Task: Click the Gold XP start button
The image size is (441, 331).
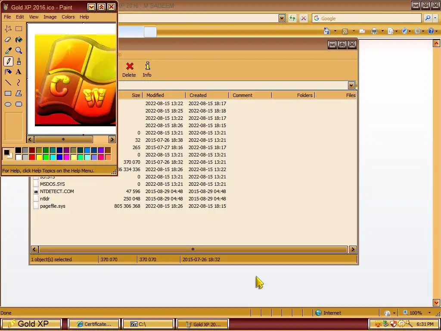Action: tap(31, 324)
